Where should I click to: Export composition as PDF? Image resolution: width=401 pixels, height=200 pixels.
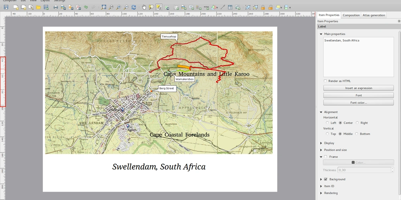point(78,7)
